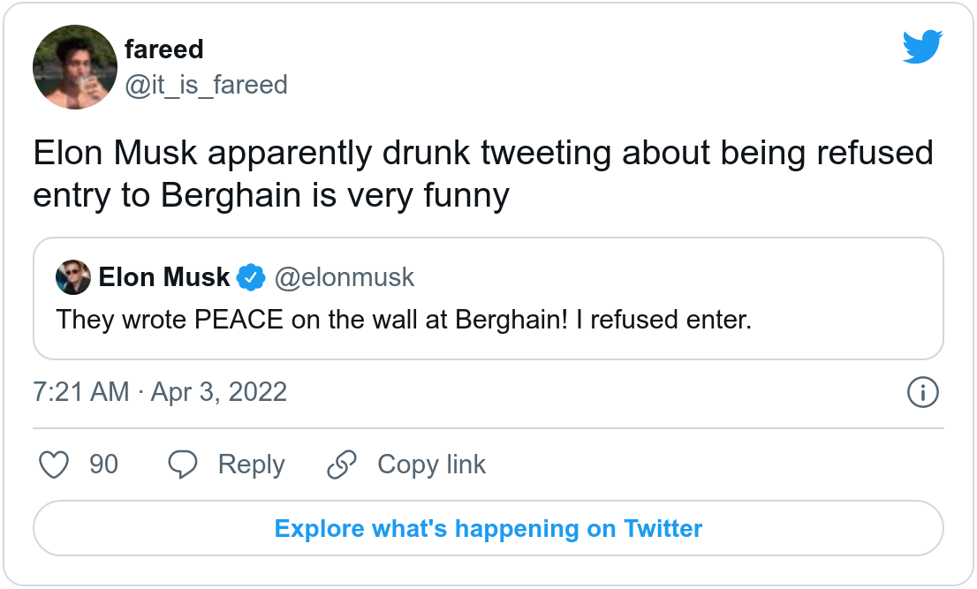Open the @it_is_fareed handle
Screen dimensions: 977x589
tap(206, 85)
